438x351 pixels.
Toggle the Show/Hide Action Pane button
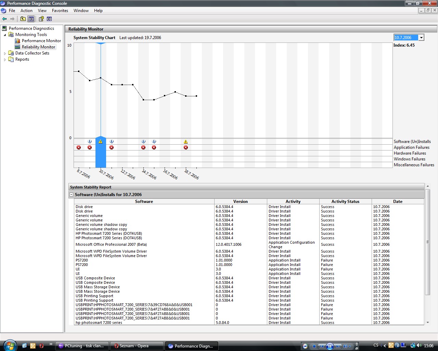click(49, 19)
